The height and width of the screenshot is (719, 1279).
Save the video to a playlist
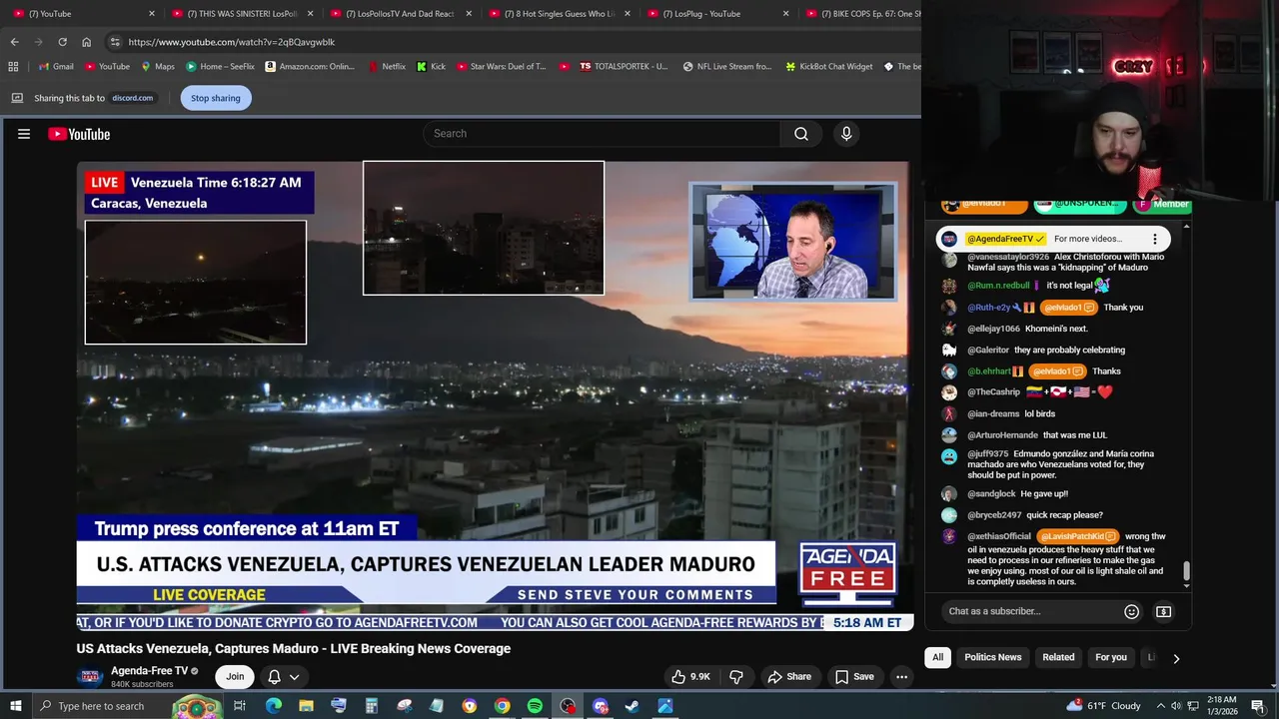(854, 676)
